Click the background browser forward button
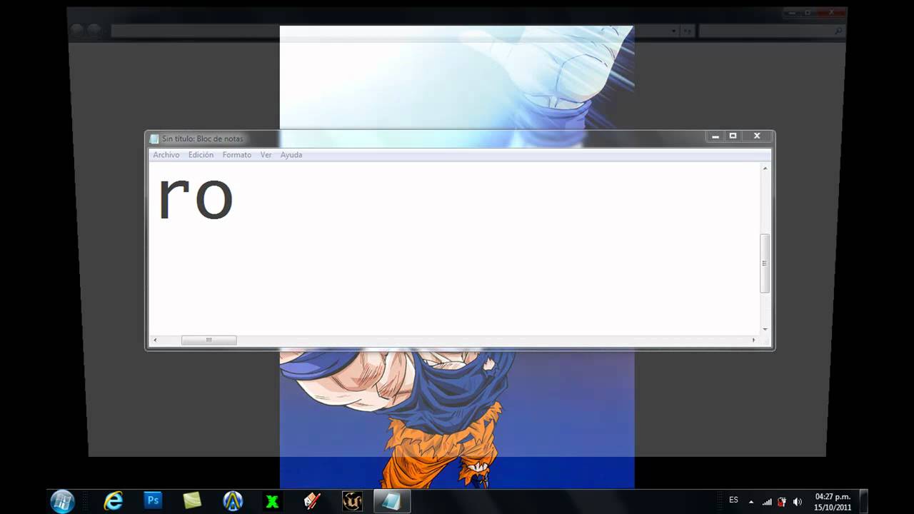Screen dimensions: 914x514 tap(94, 31)
